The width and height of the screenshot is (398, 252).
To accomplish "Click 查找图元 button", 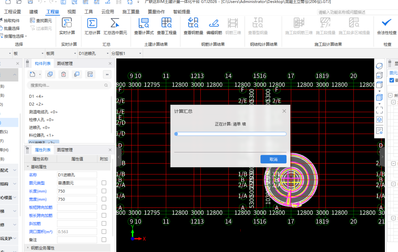I will click(41, 21).
